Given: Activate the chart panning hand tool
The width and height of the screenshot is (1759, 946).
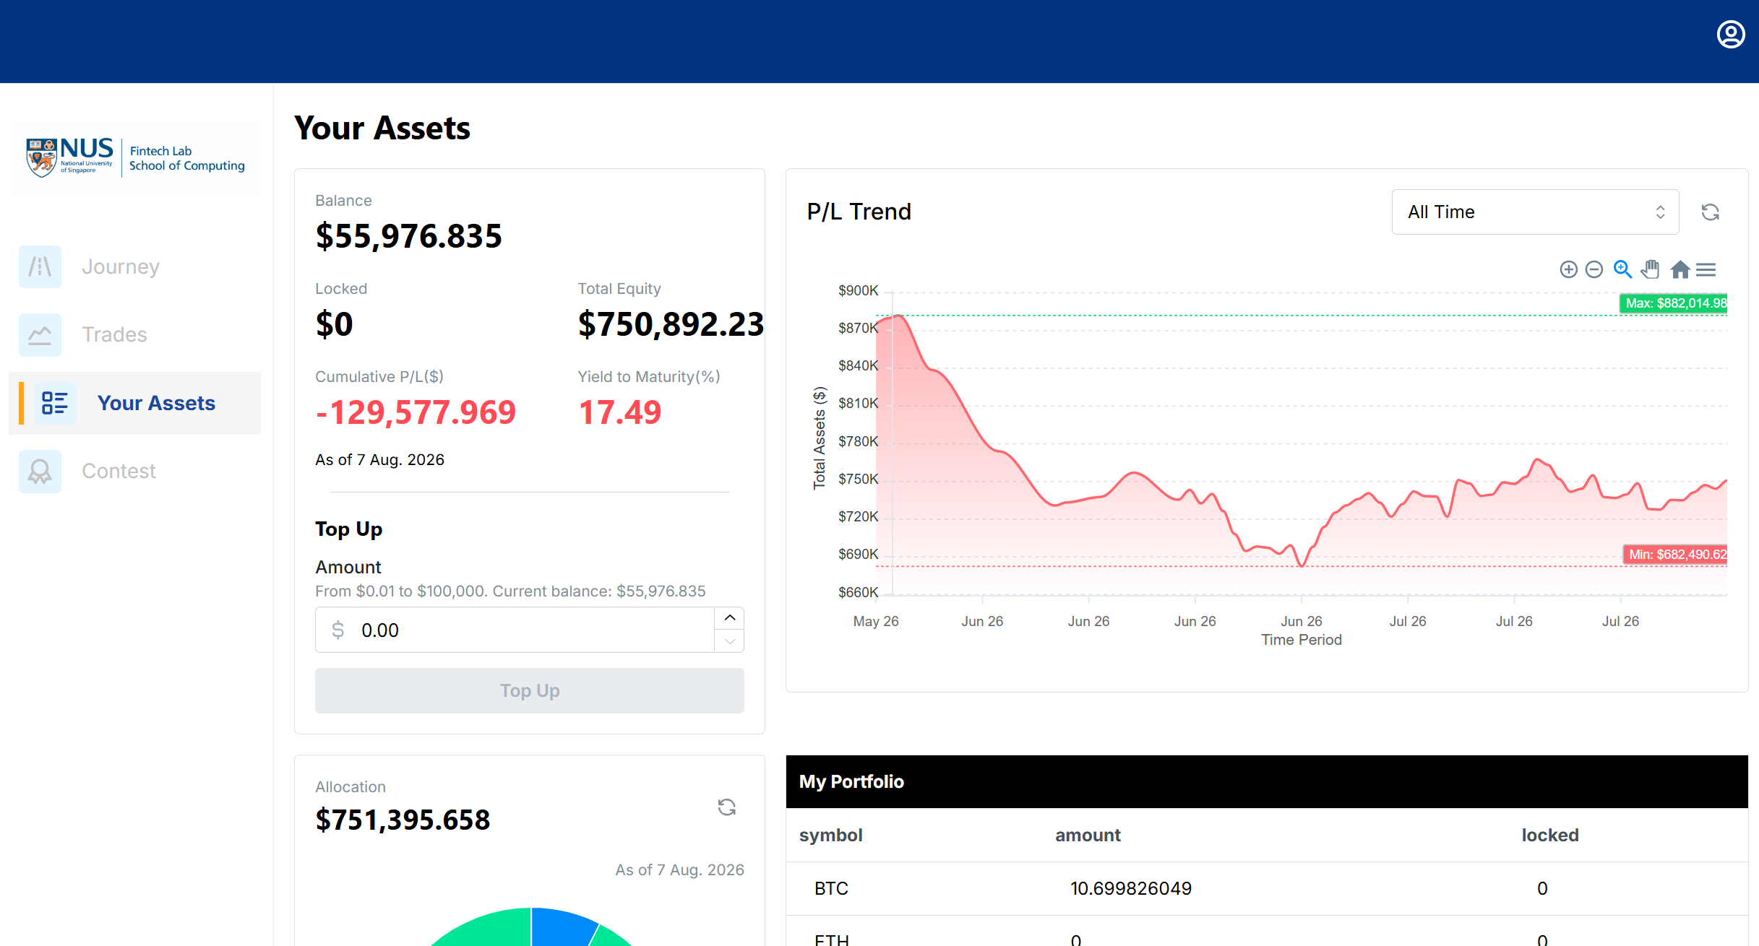Looking at the screenshot, I should click(1650, 269).
